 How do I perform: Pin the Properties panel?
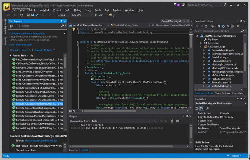(x=241, y=99)
